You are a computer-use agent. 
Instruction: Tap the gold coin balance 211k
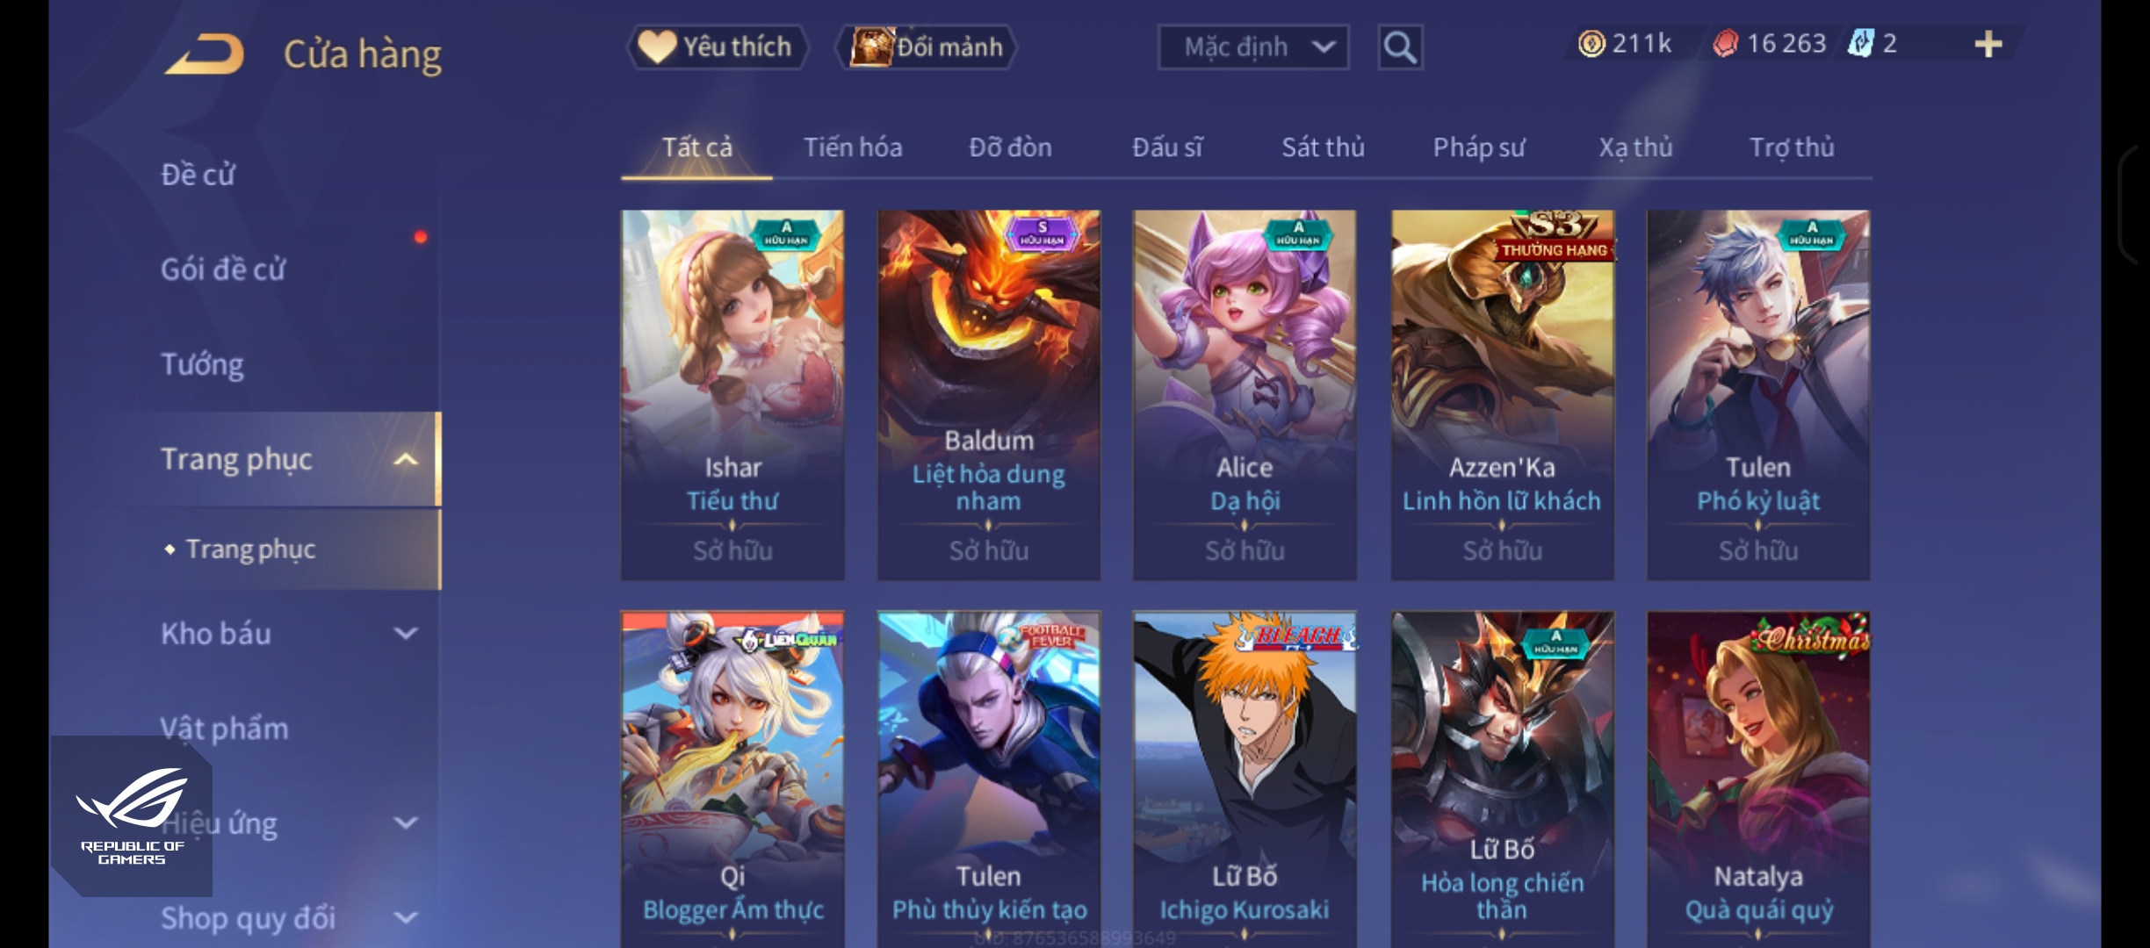point(1626,44)
